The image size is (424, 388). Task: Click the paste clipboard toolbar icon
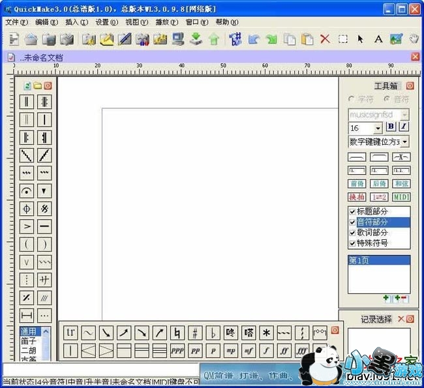click(307, 39)
